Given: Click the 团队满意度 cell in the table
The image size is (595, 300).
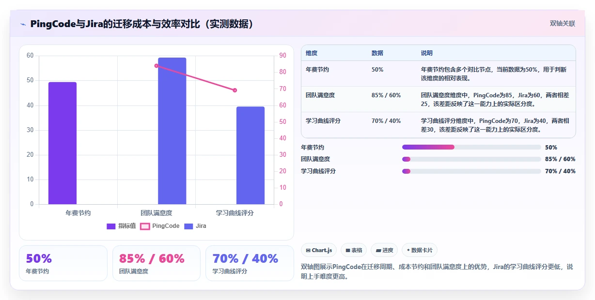Looking at the screenshot, I should click(320, 95).
